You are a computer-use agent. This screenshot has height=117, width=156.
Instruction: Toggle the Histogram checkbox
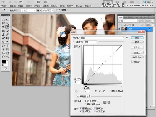coord(81,111)
